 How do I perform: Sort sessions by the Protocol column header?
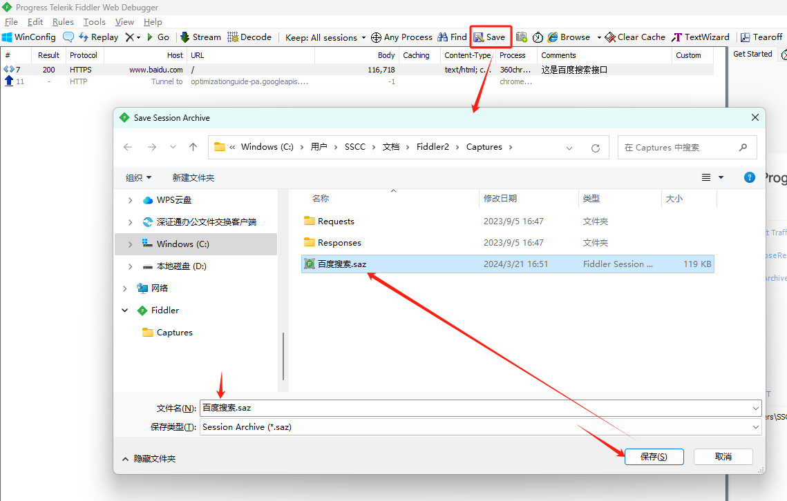pyautogui.click(x=84, y=55)
